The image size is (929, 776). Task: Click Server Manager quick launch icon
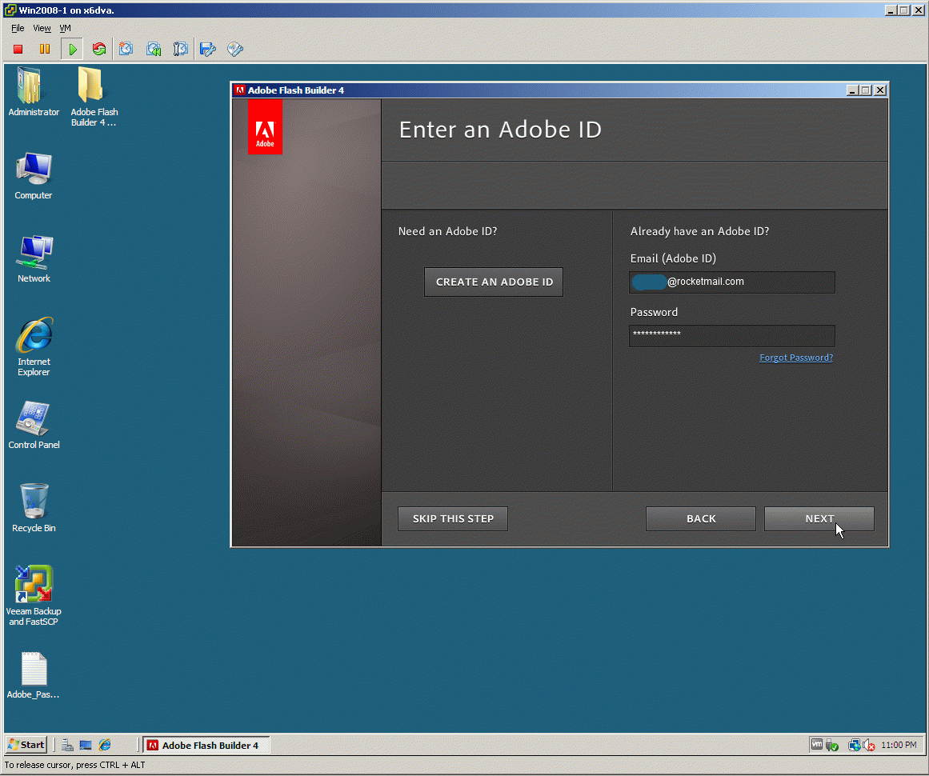[x=67, y=745]
